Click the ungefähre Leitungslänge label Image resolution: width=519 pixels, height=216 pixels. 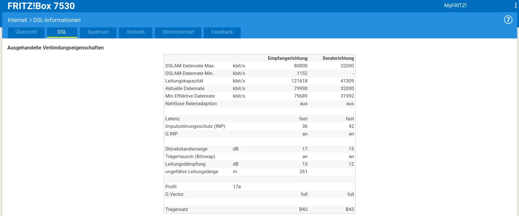click(x=192, y=172)
